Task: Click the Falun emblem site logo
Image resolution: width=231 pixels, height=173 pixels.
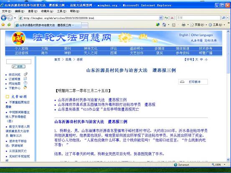Action: [18, 38]
